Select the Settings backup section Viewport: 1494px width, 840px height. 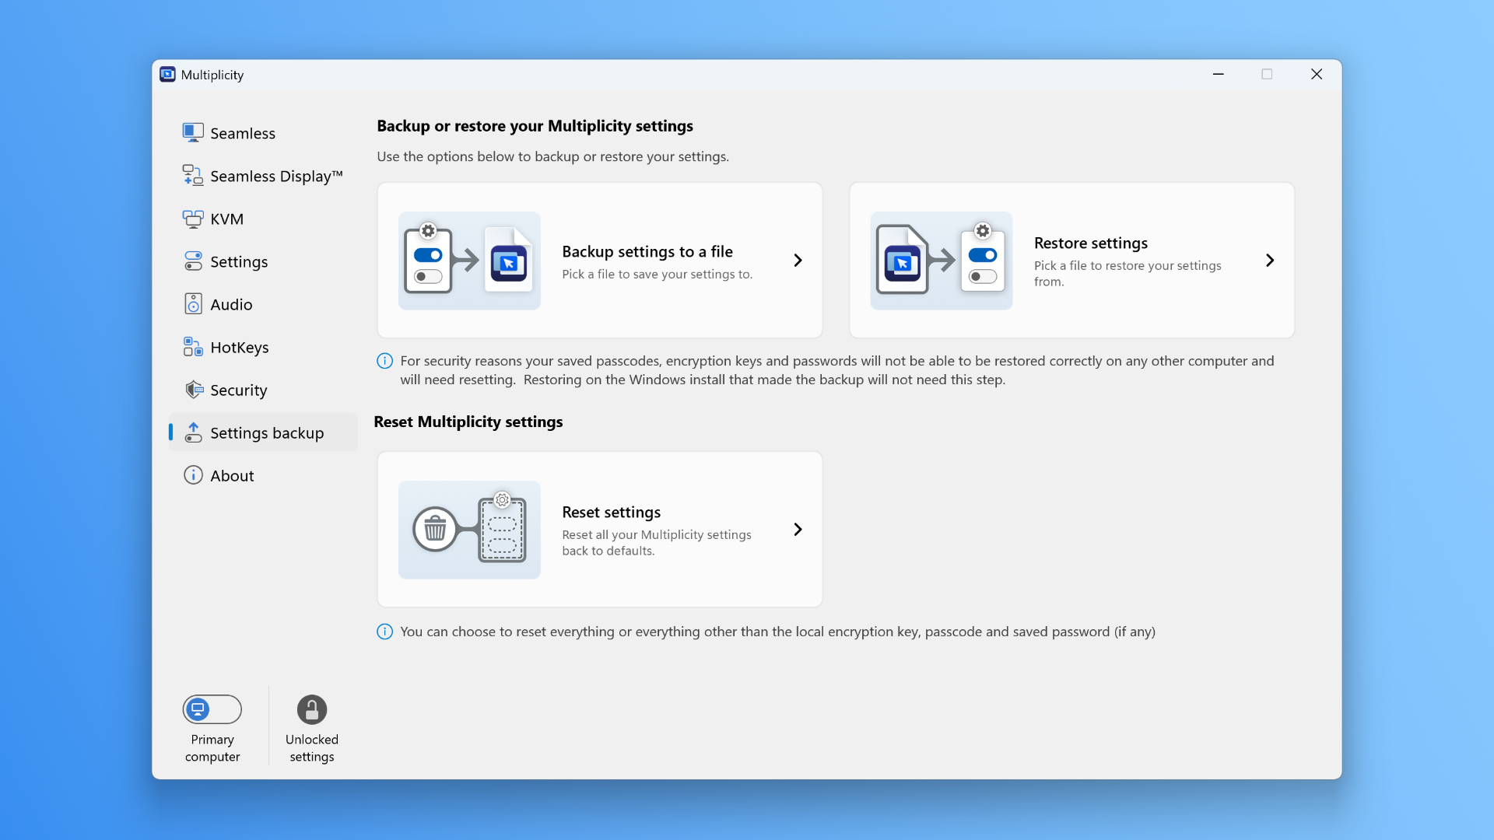point(263,432)
